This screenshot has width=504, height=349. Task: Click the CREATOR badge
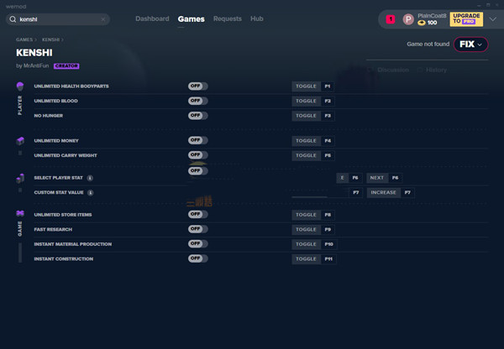(66, 65)
